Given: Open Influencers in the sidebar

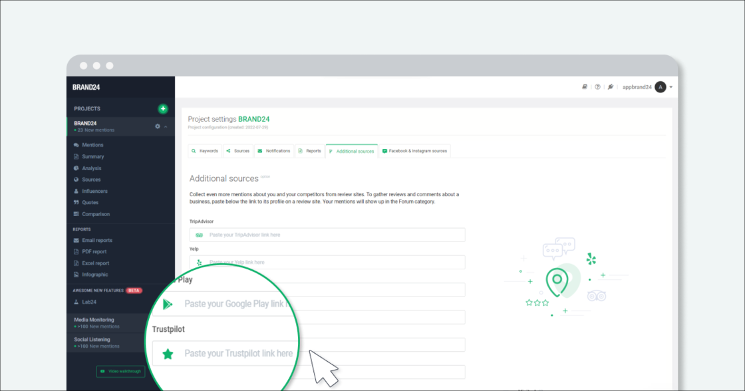Looking at the screenshot, I should tap(94, 191).
